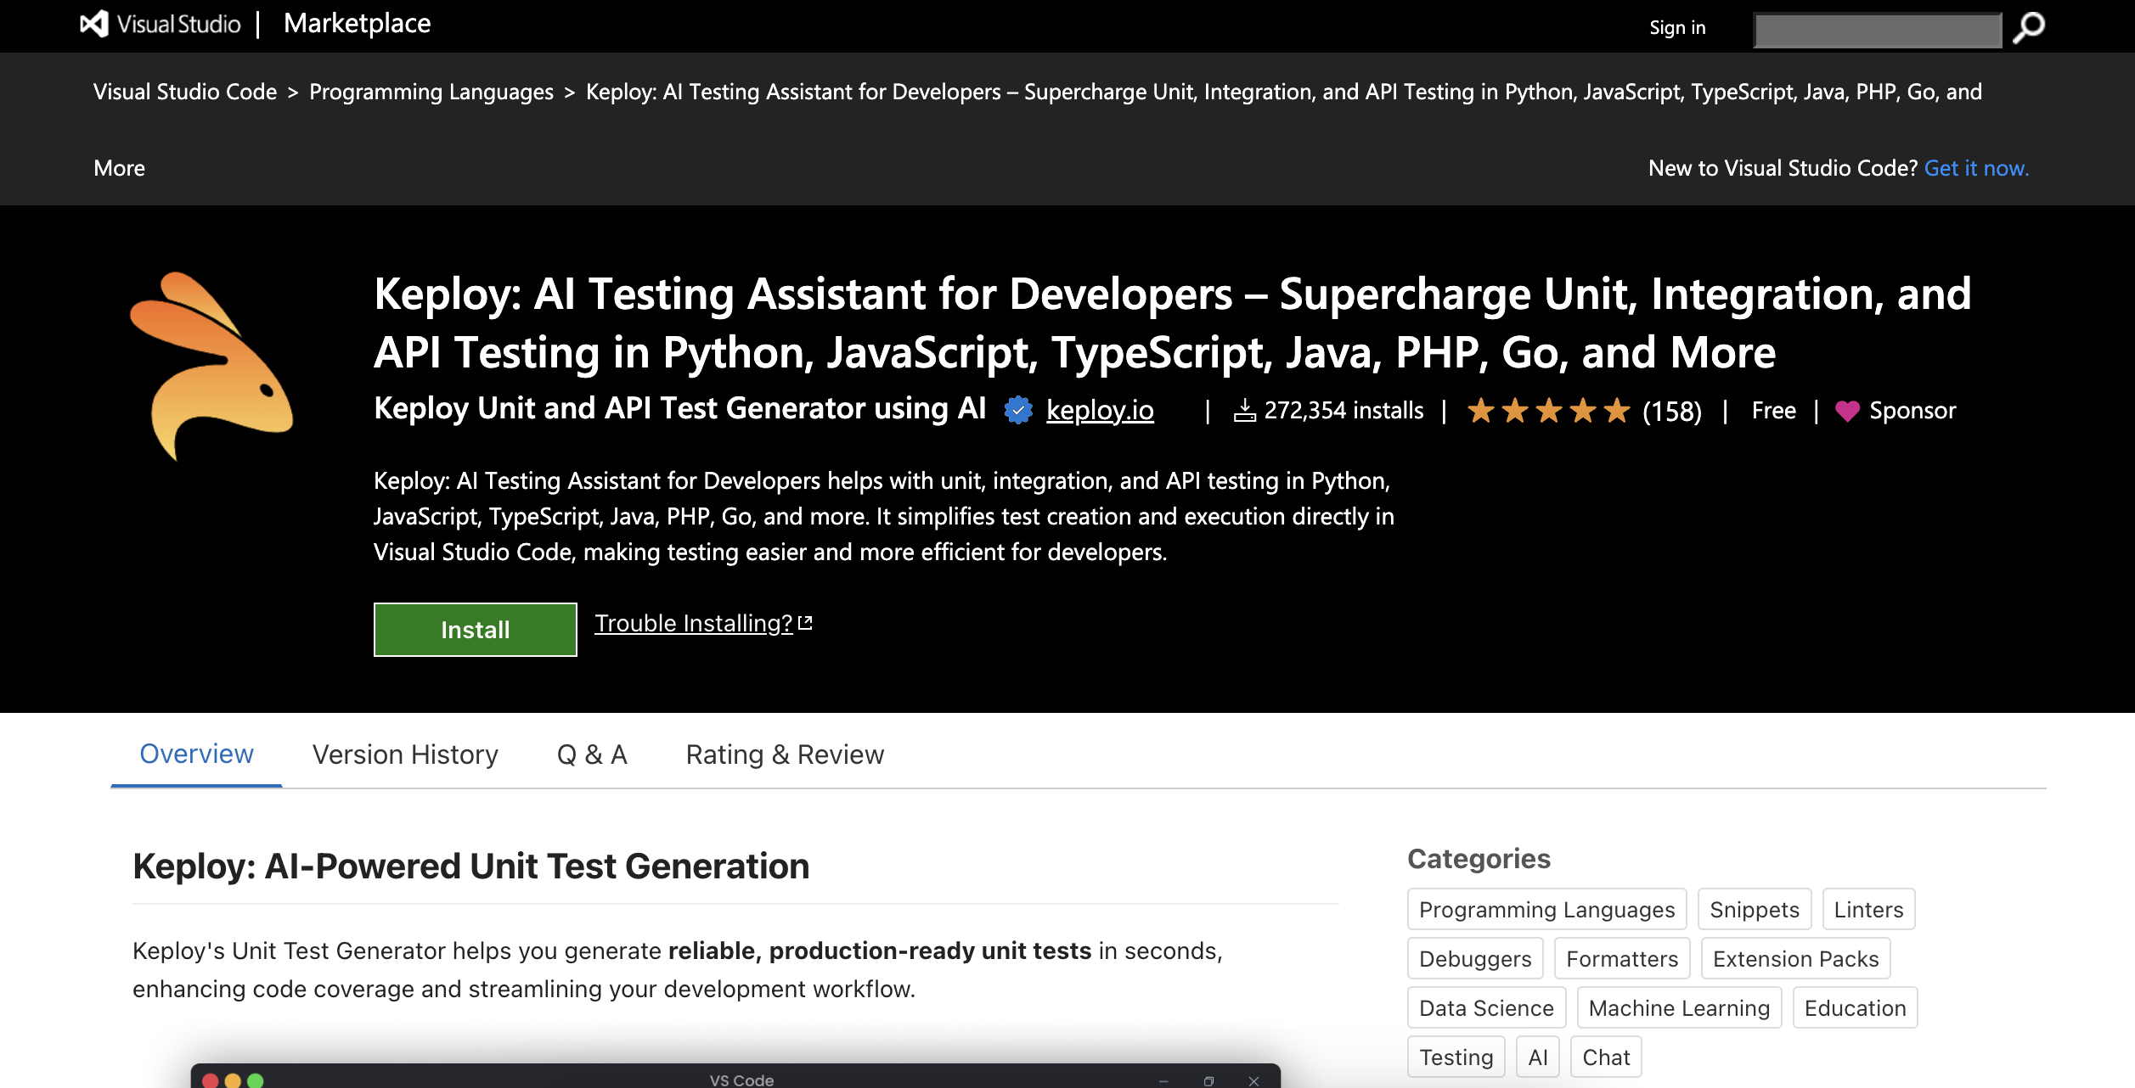Click the Snippets category tag
This screenshot has height=1088, width=2135.
pyautogui.click(x=1755, y=910)
